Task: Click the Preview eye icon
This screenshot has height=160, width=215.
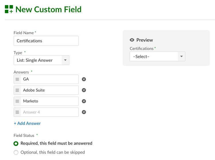Action: pos(132,40)
